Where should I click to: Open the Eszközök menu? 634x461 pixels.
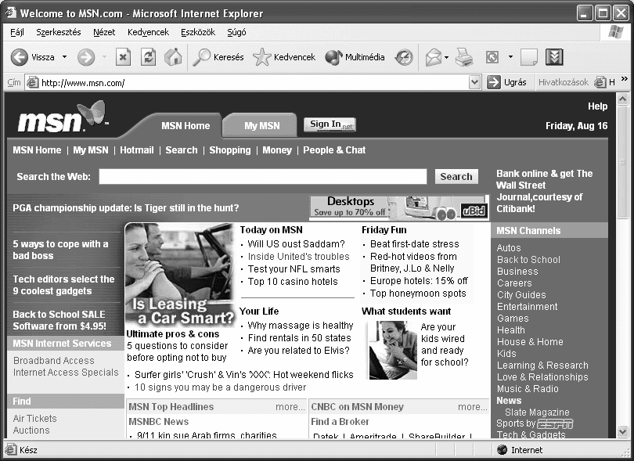click(198, 32)
